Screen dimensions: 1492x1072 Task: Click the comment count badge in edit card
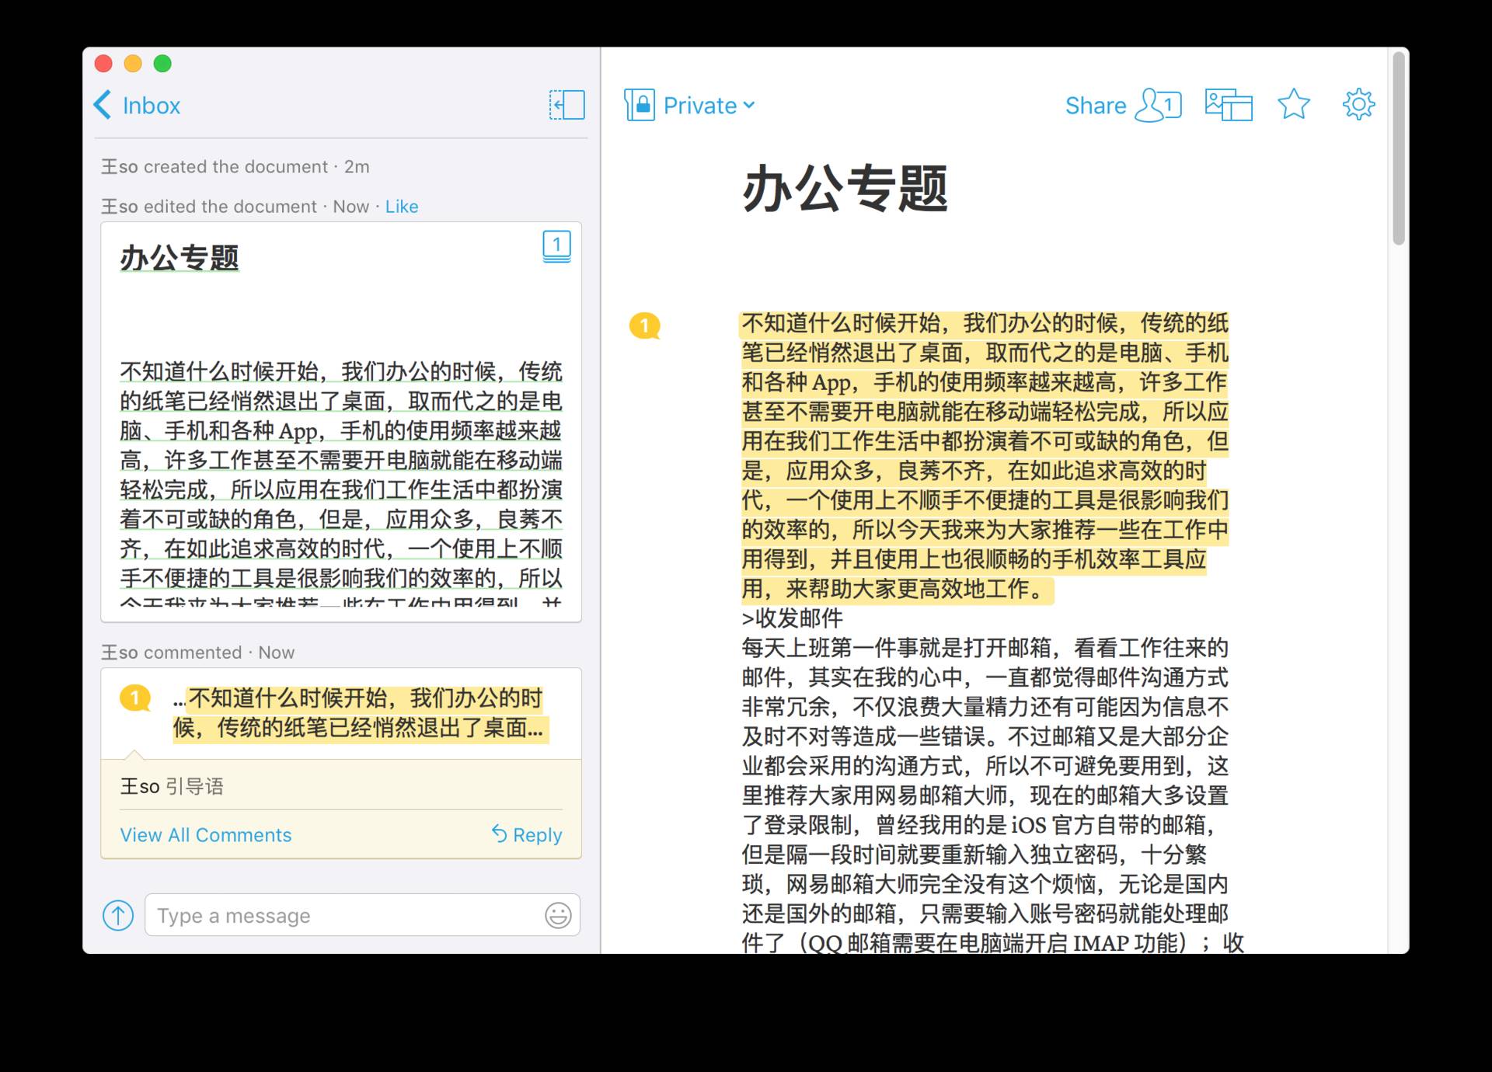(556, 246)
